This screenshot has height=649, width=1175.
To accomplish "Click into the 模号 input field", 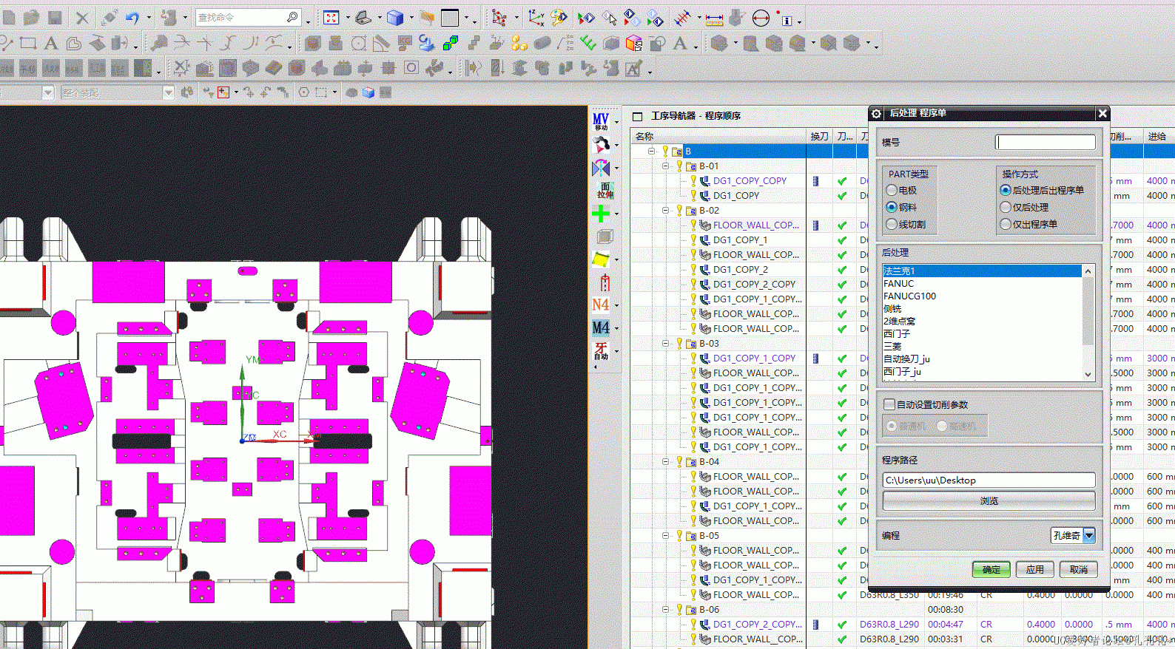I will (x=1045, y=142).
